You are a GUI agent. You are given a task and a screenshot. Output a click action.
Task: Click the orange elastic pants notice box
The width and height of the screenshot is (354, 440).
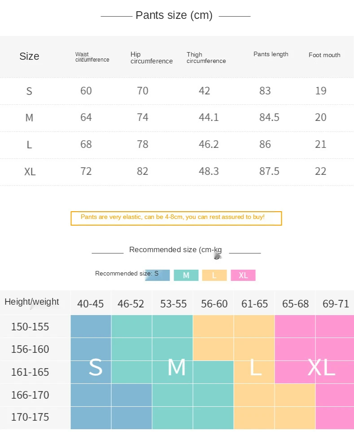(x=176, y=218)
